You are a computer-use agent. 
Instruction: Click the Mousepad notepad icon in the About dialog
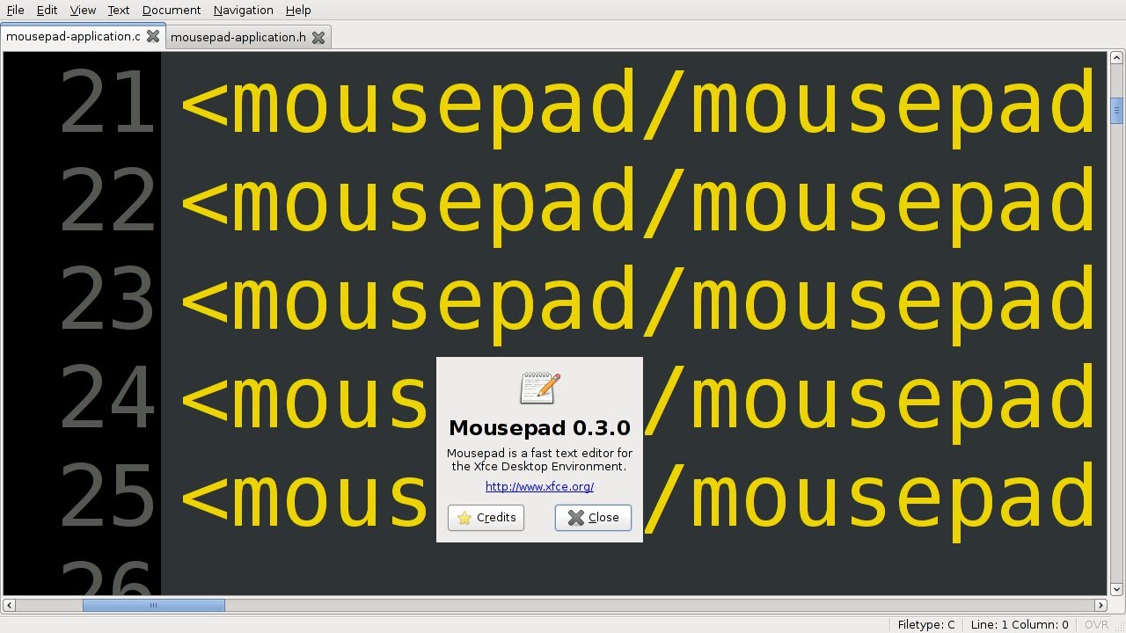(x=539, y=388)
